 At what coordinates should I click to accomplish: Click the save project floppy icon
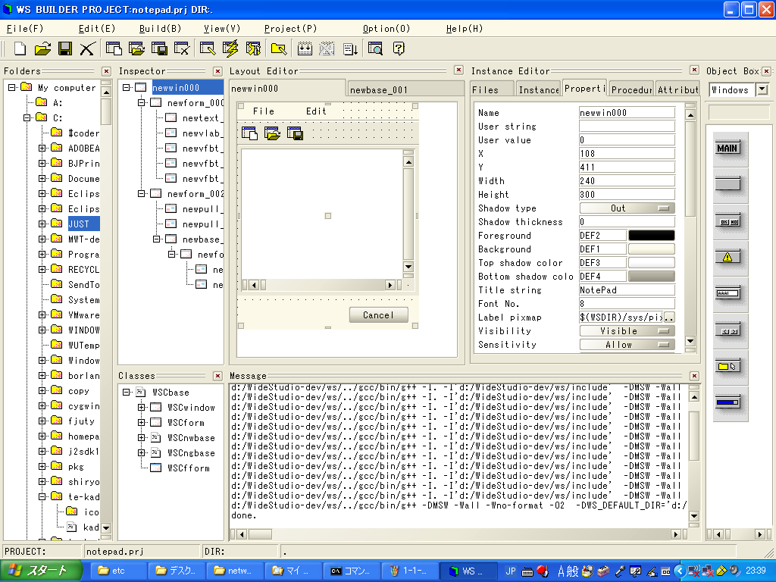(x=65, y=49)
